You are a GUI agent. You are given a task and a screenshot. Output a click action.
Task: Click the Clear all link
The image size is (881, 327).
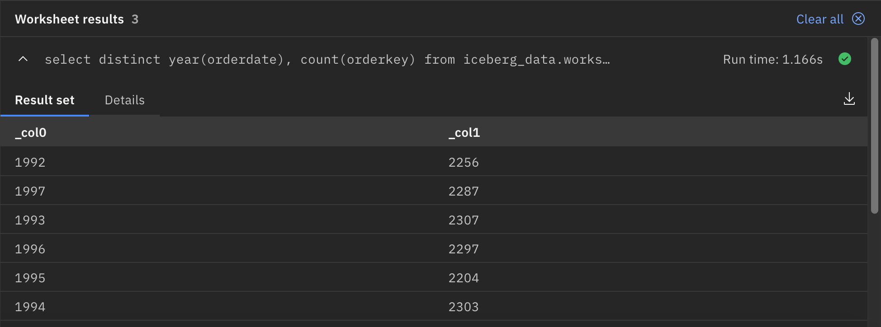pos(819,19)
